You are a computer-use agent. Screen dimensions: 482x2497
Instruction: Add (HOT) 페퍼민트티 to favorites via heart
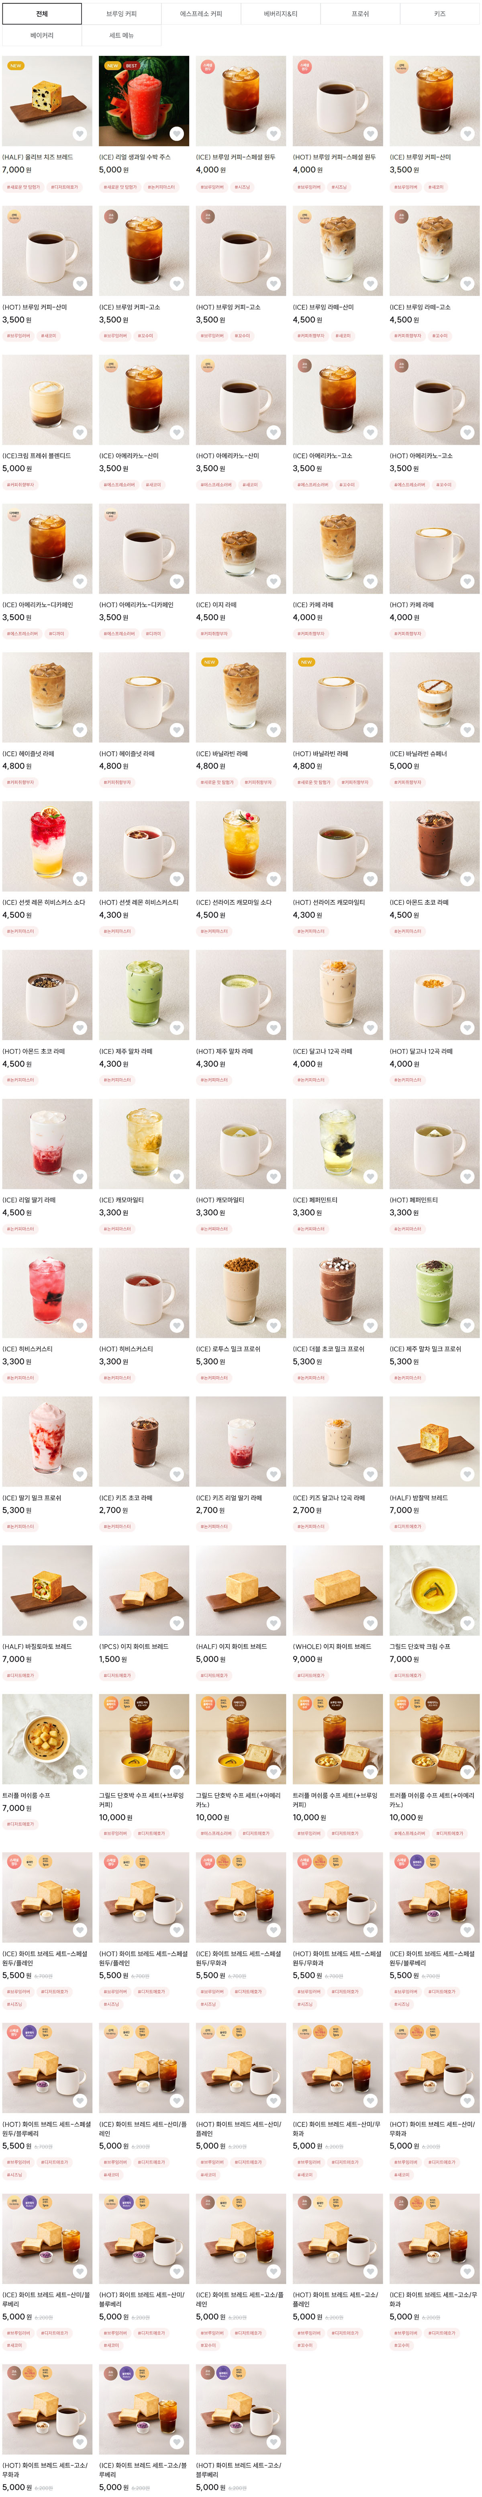[x=468, y=1178]
